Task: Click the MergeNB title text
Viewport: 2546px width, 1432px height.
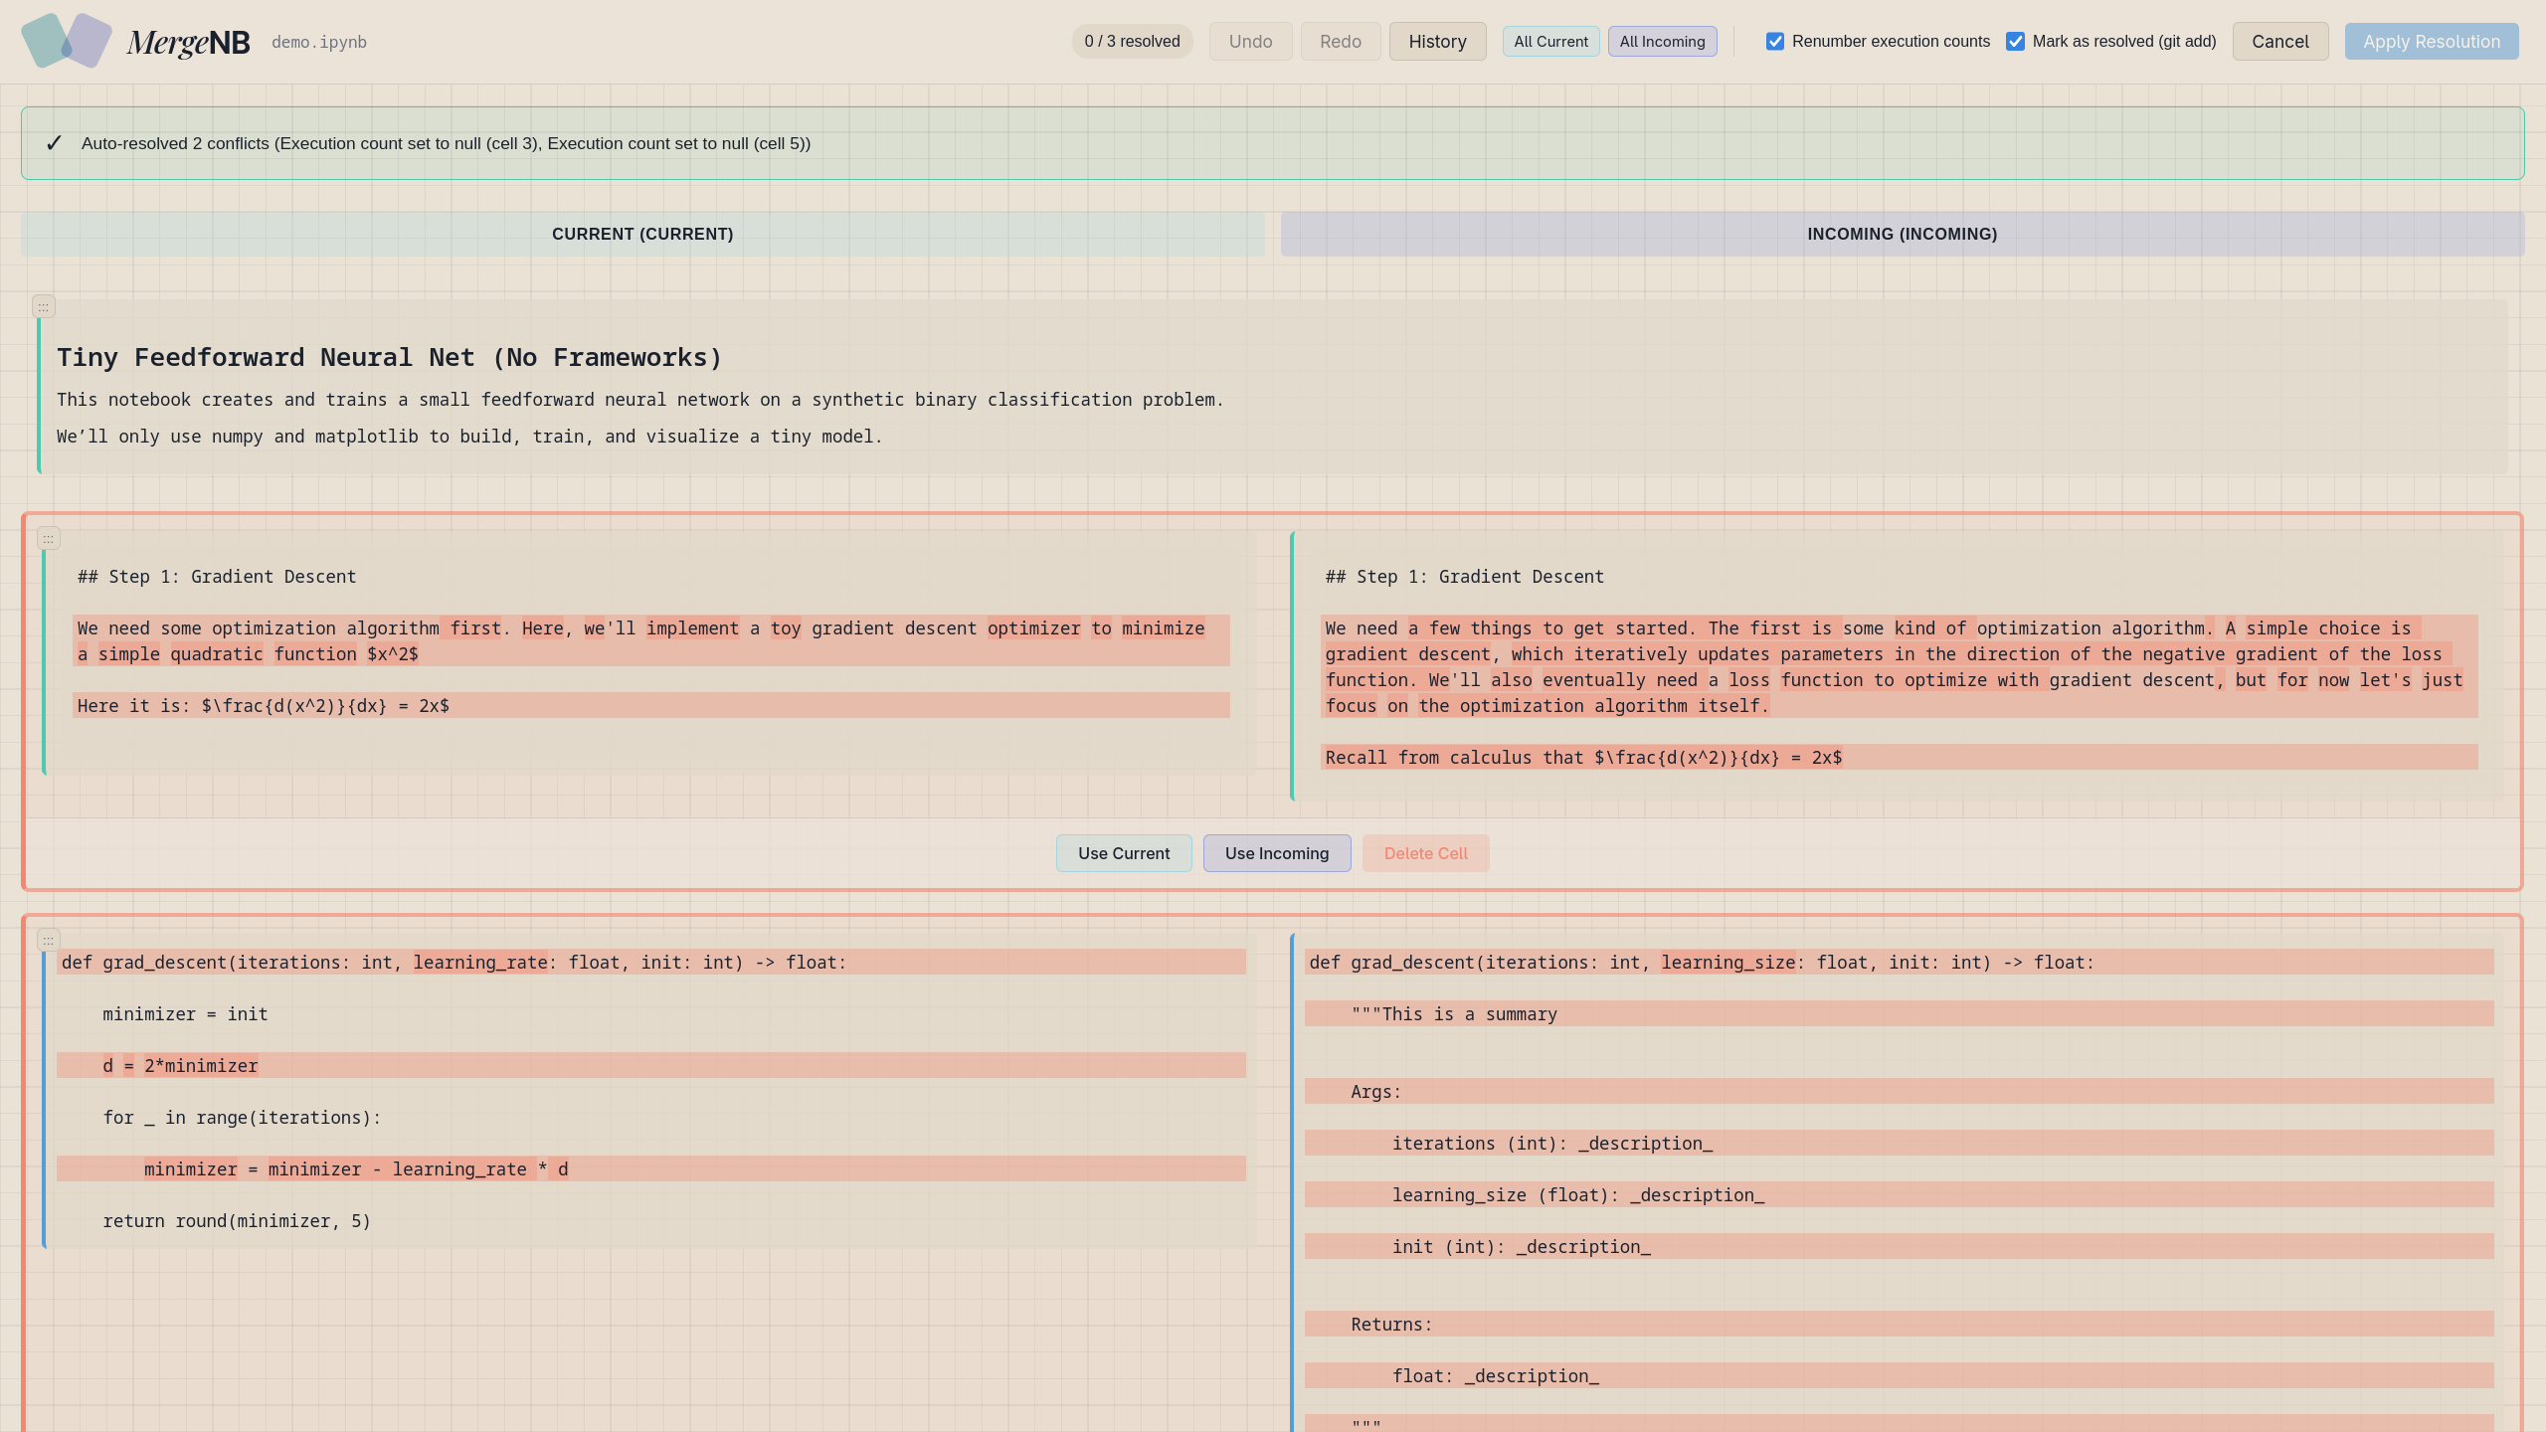Action: click(x=188, y=42)
